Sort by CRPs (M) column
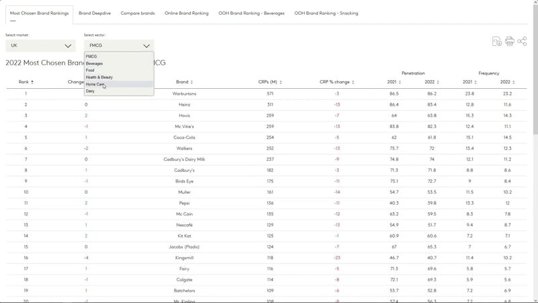The width and height of the screenshot is (538, 303). (x=280, y=82)
